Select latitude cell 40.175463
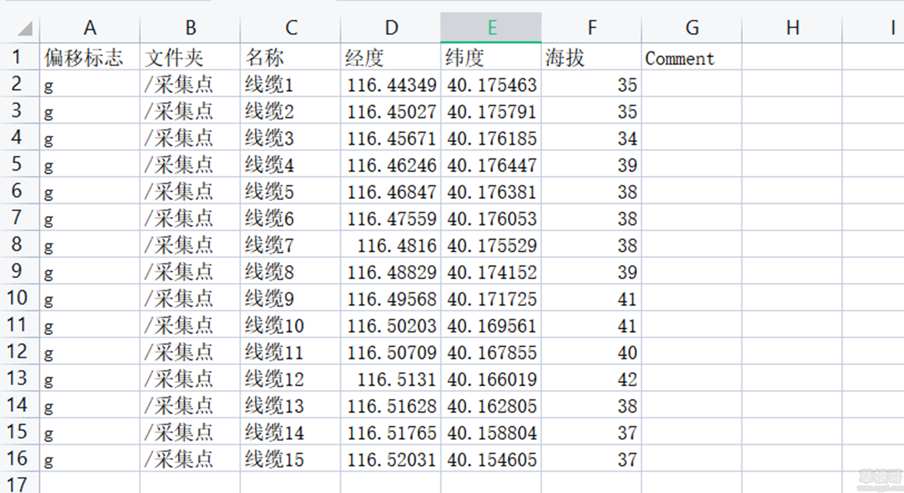904x493 pixels. click(x=491, y=83)
